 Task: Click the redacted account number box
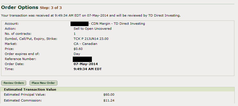click(x=80, y=24)
